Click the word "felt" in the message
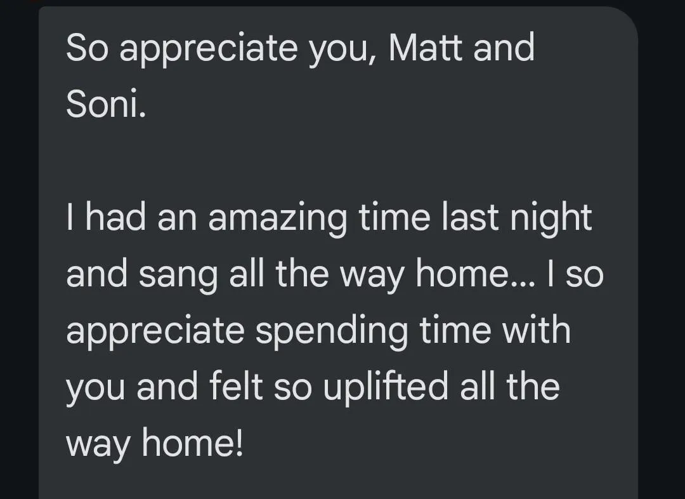 tap(236, 386)
